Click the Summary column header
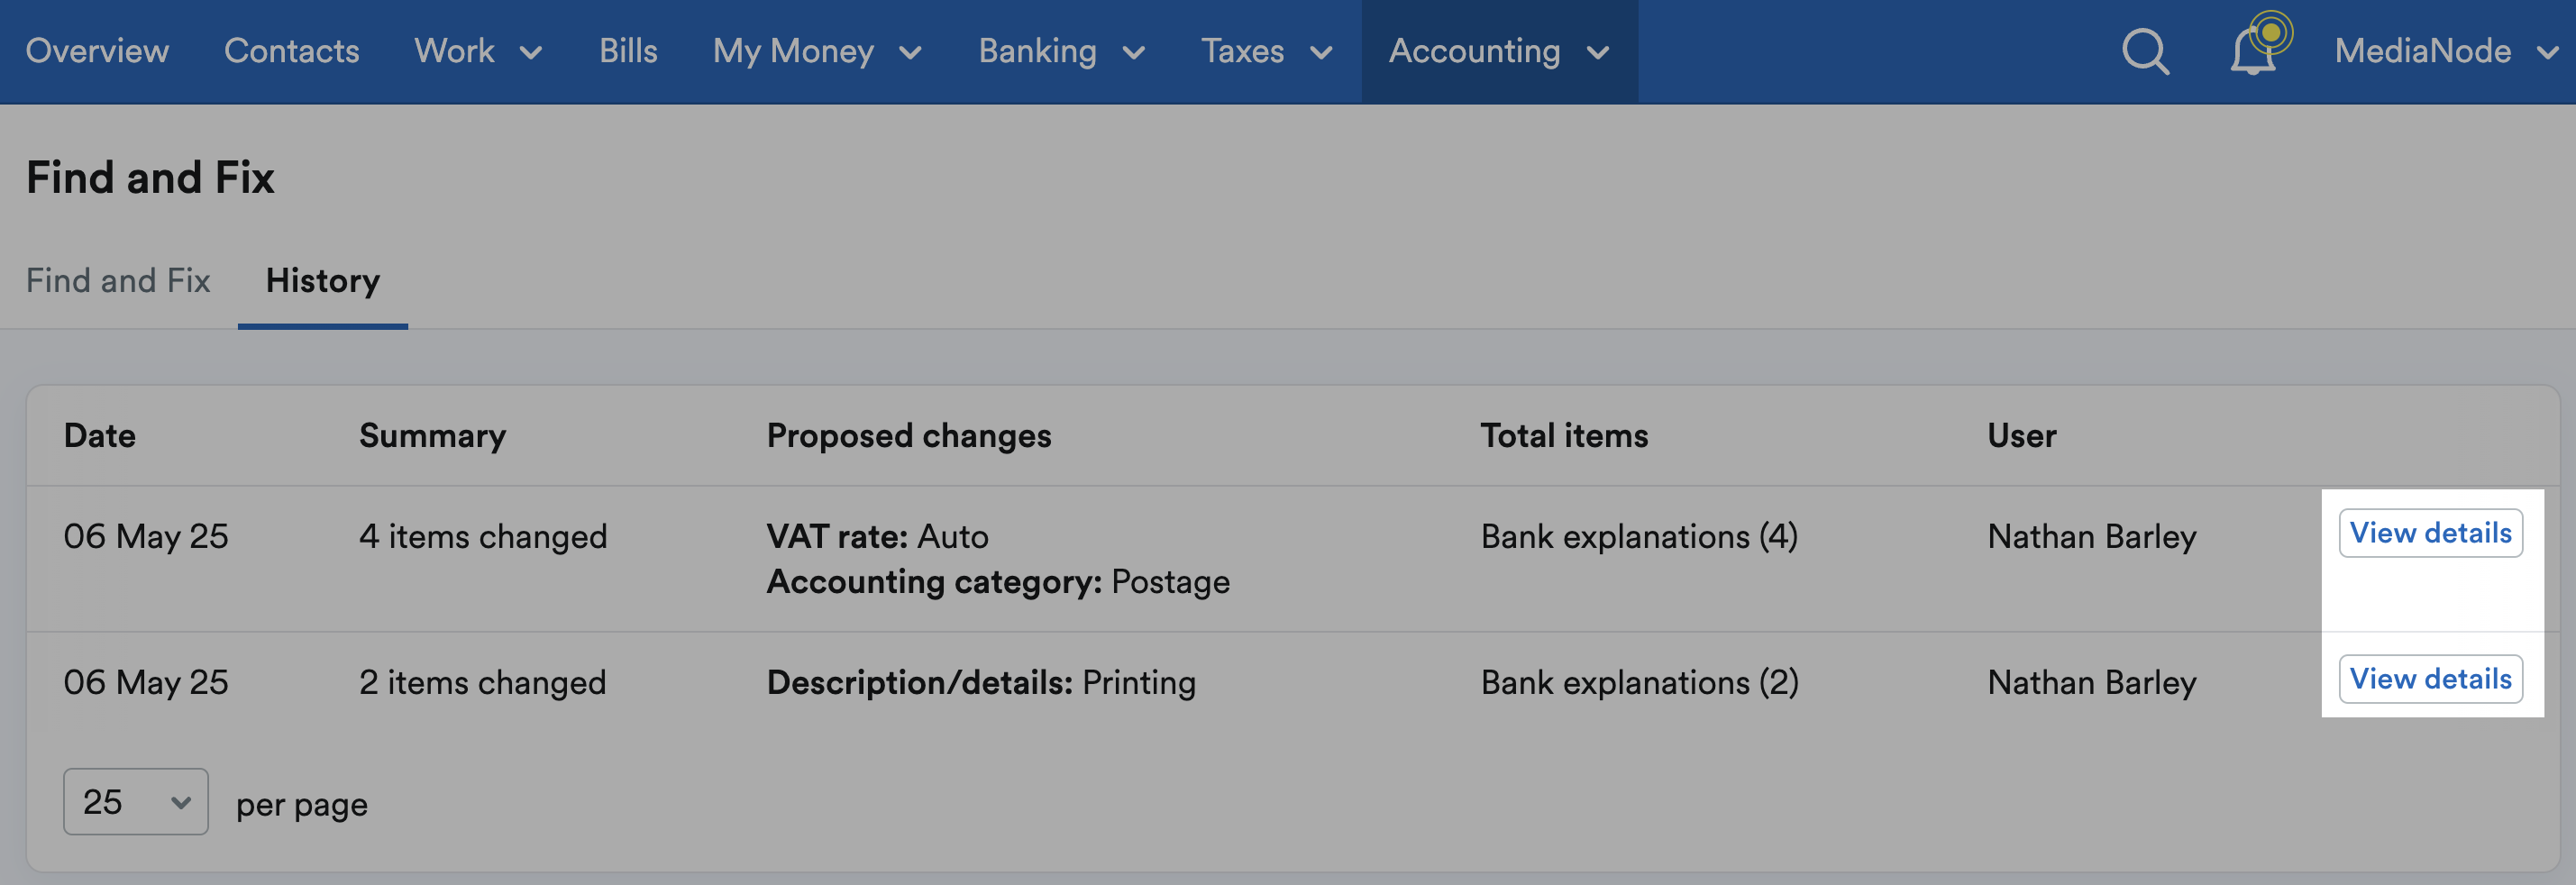Screen dimensions: 2576x885 click(x=432, y=435)
